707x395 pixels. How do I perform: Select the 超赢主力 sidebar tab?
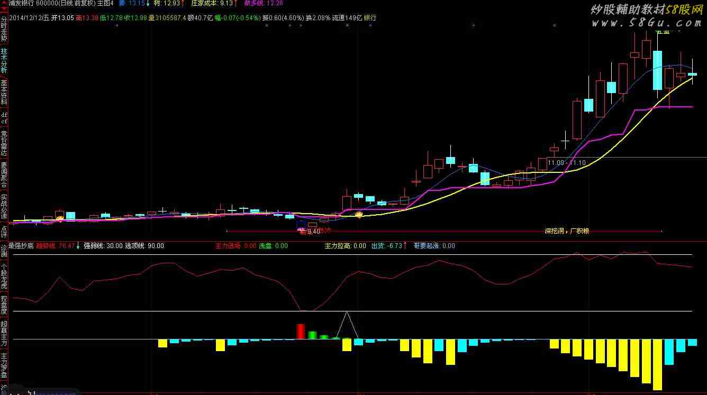(4, 333)
